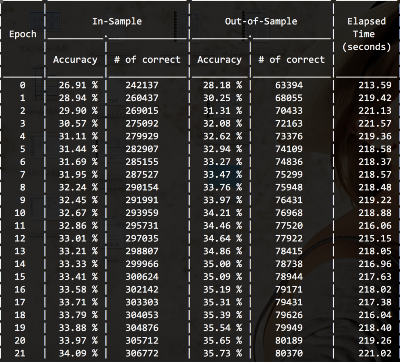Click elapsed time value 218.05
Viewport: 400px width, 362px height.
pyautogui.click(x=375, y=251)
